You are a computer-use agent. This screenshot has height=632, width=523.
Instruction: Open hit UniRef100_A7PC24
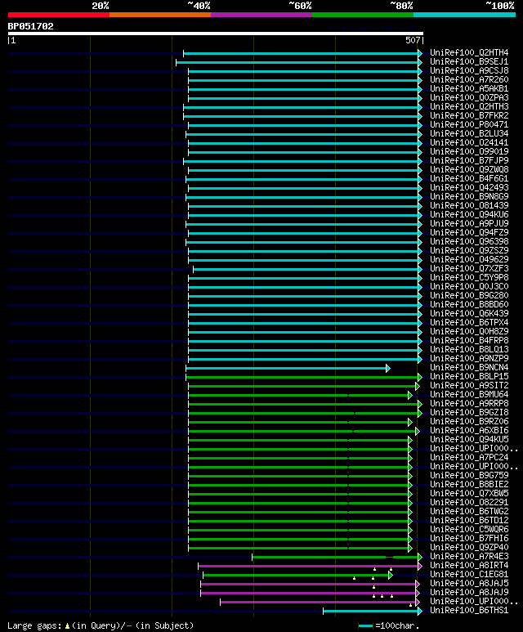(x=469, y=458)
